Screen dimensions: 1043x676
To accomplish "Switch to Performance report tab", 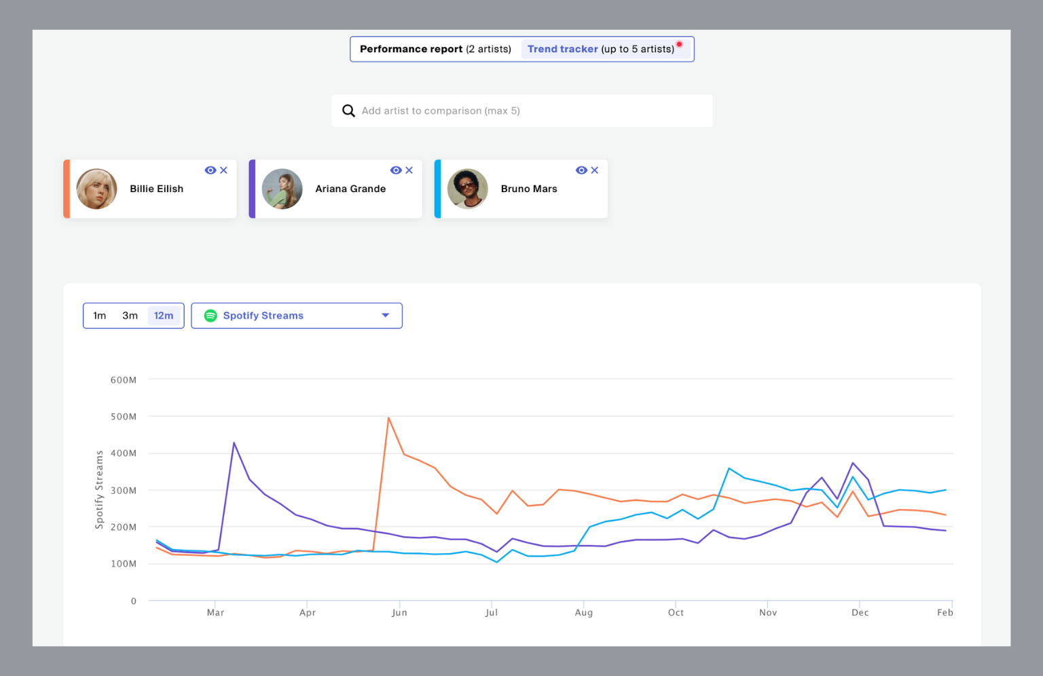I will tap(435, 49).
